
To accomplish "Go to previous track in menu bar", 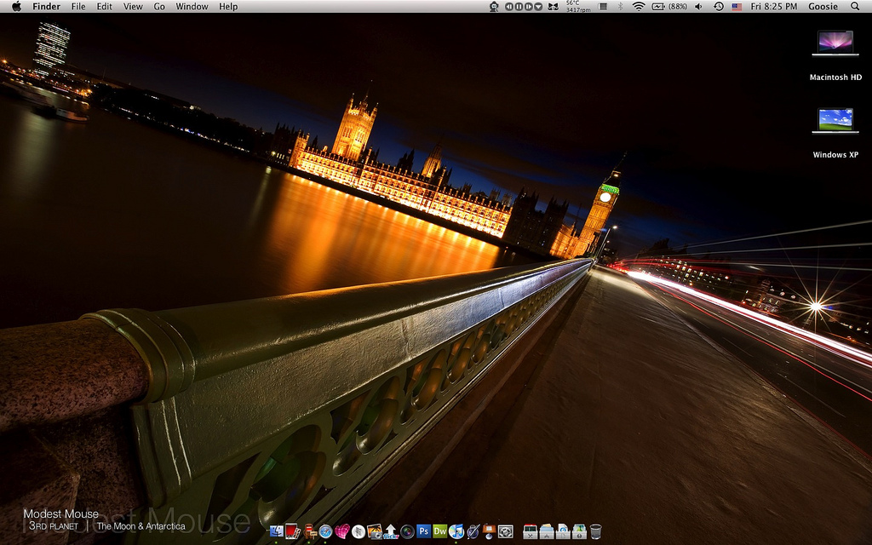I will point(509,6).
